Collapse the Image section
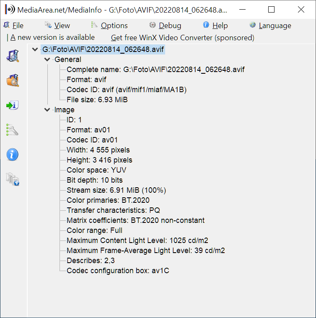Viewport: 316px width, 318px height. (47, 110)
